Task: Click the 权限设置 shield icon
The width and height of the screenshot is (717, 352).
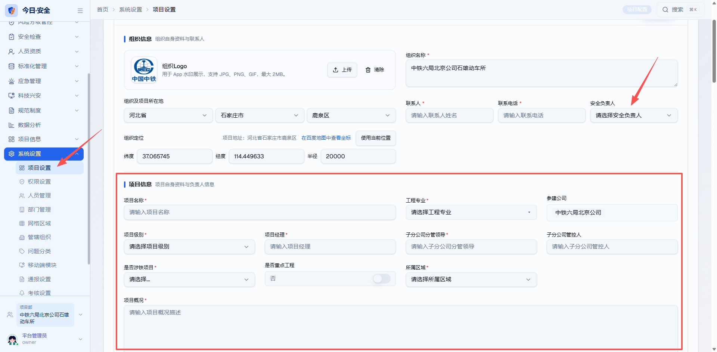Action: [x=22, y=182]
